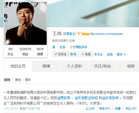Open the 相册 tab
139x113 pixels.
[131, 66]
